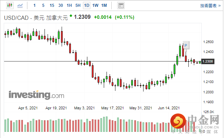Switch to the 1M timeframe

[x=104, y=5]
